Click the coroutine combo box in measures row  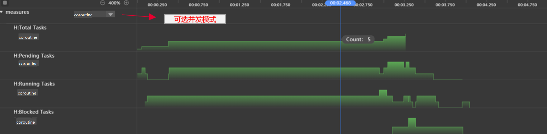(x=90, y=15)
